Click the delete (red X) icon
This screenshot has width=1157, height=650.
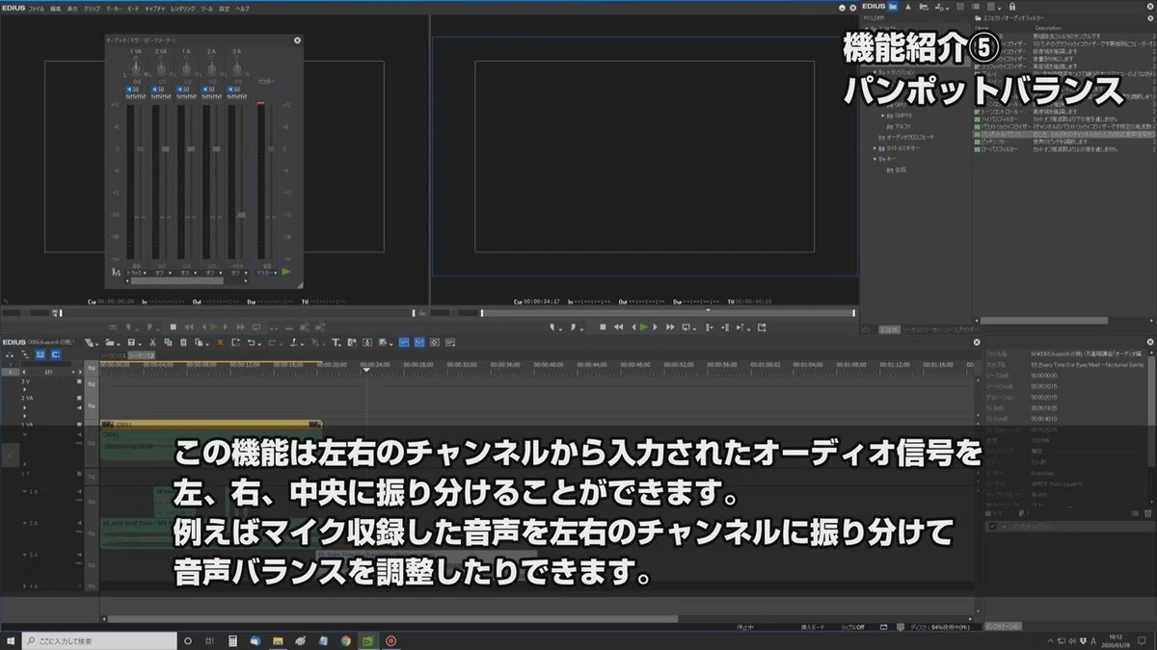(220, 342)
